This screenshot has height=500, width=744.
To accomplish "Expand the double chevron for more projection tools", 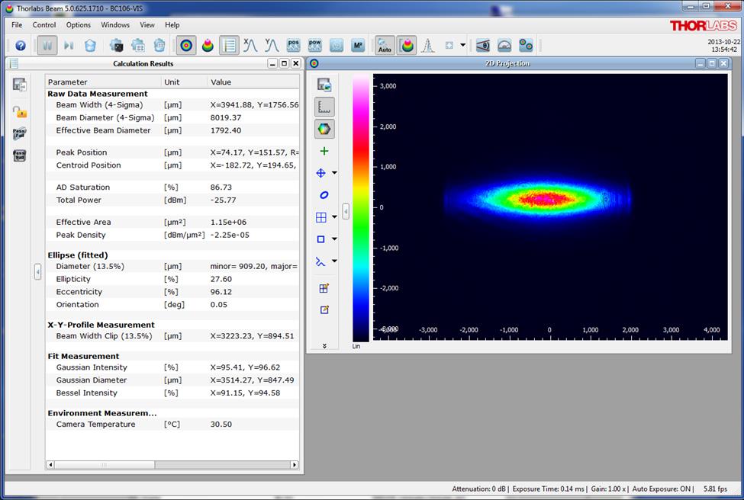I will [324, 346].
